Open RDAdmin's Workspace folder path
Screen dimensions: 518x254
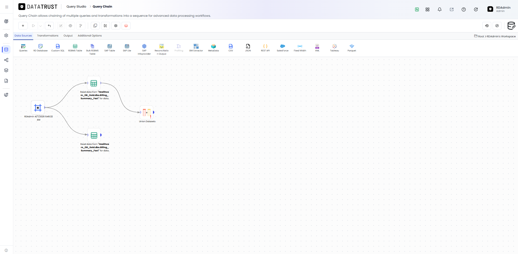(501, 36)
